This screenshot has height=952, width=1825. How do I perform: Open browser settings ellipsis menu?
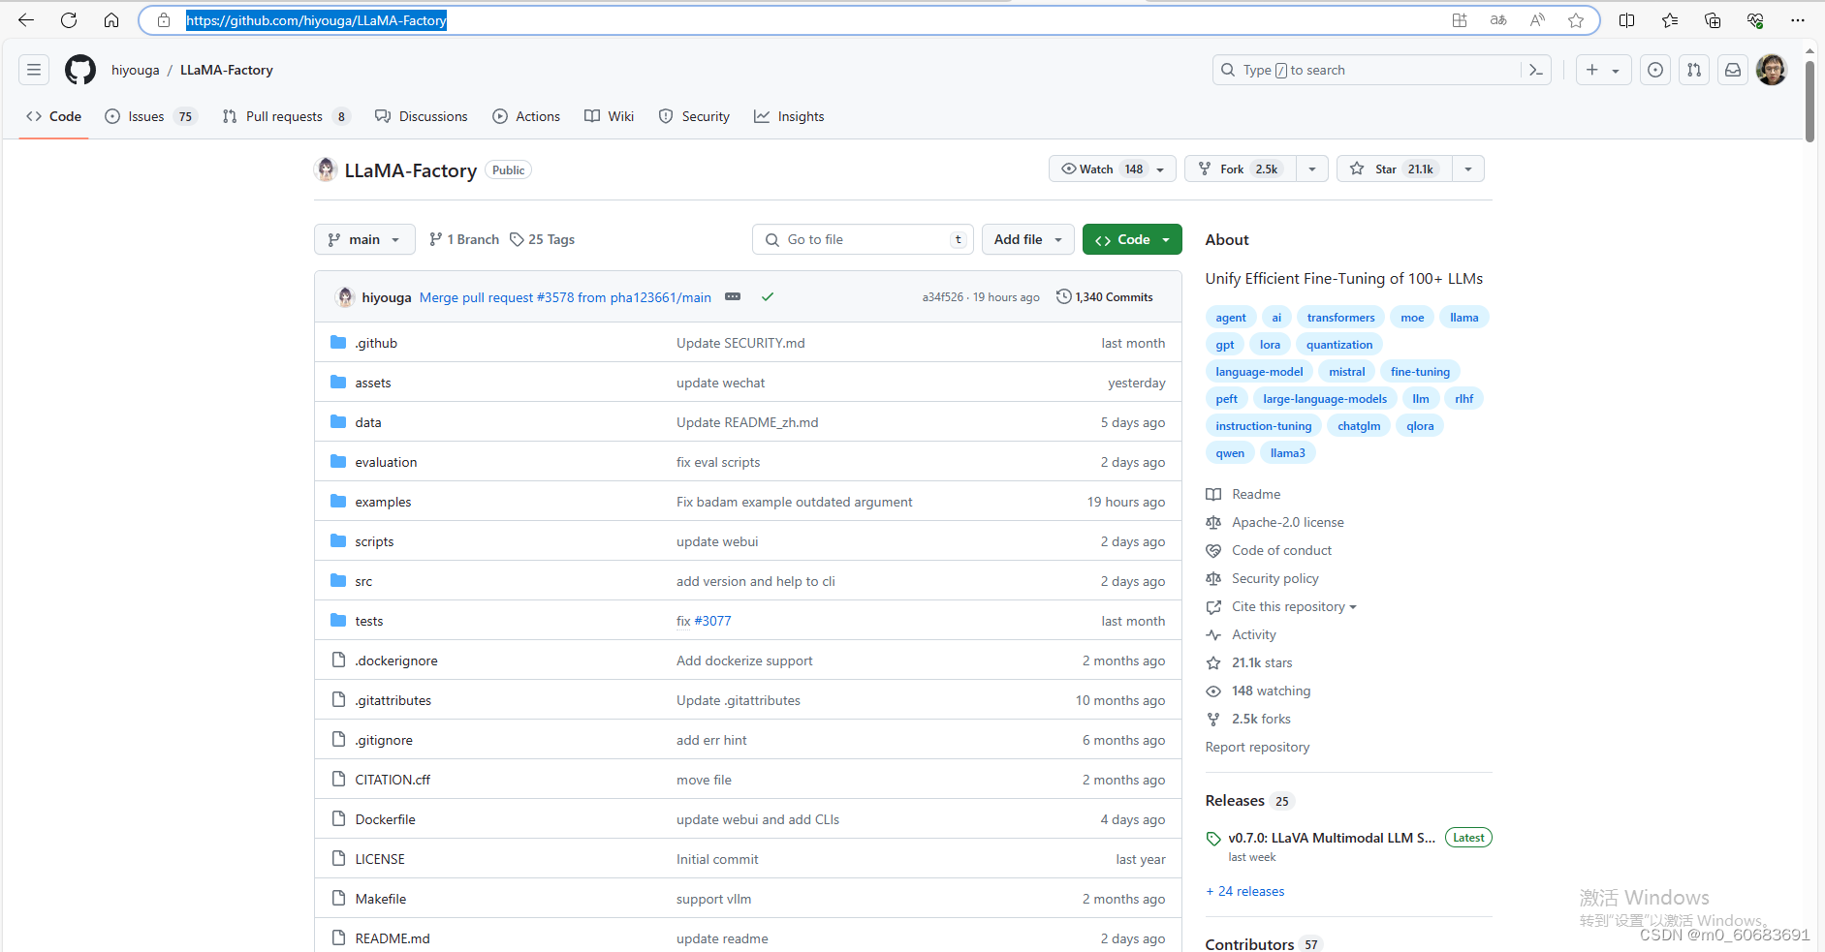pyautogui.click(x=1798, y=20)
